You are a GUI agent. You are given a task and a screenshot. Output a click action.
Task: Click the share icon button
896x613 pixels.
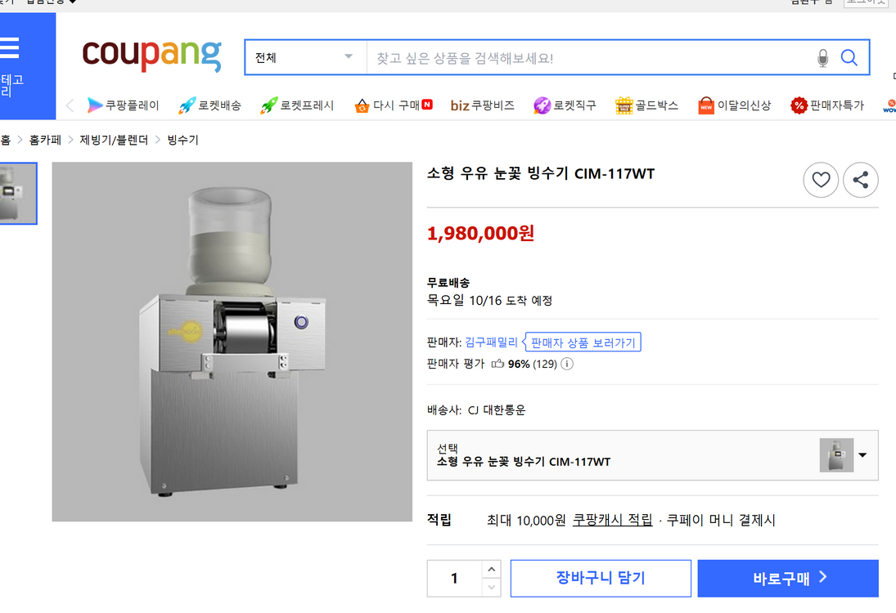(x=861, y=181)
